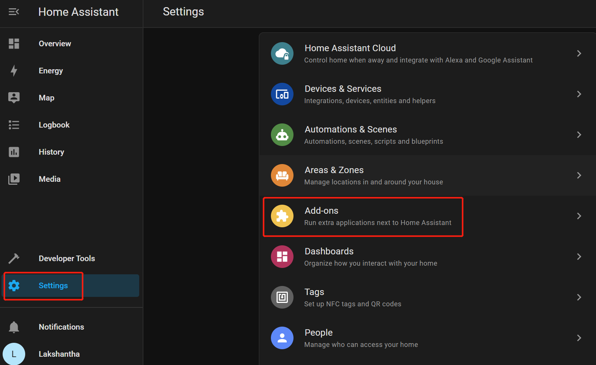The width and height of the screenshot is (596, 365).
Task: Expand Add-ons via its chevron arrow
Action: coord(579,216)
